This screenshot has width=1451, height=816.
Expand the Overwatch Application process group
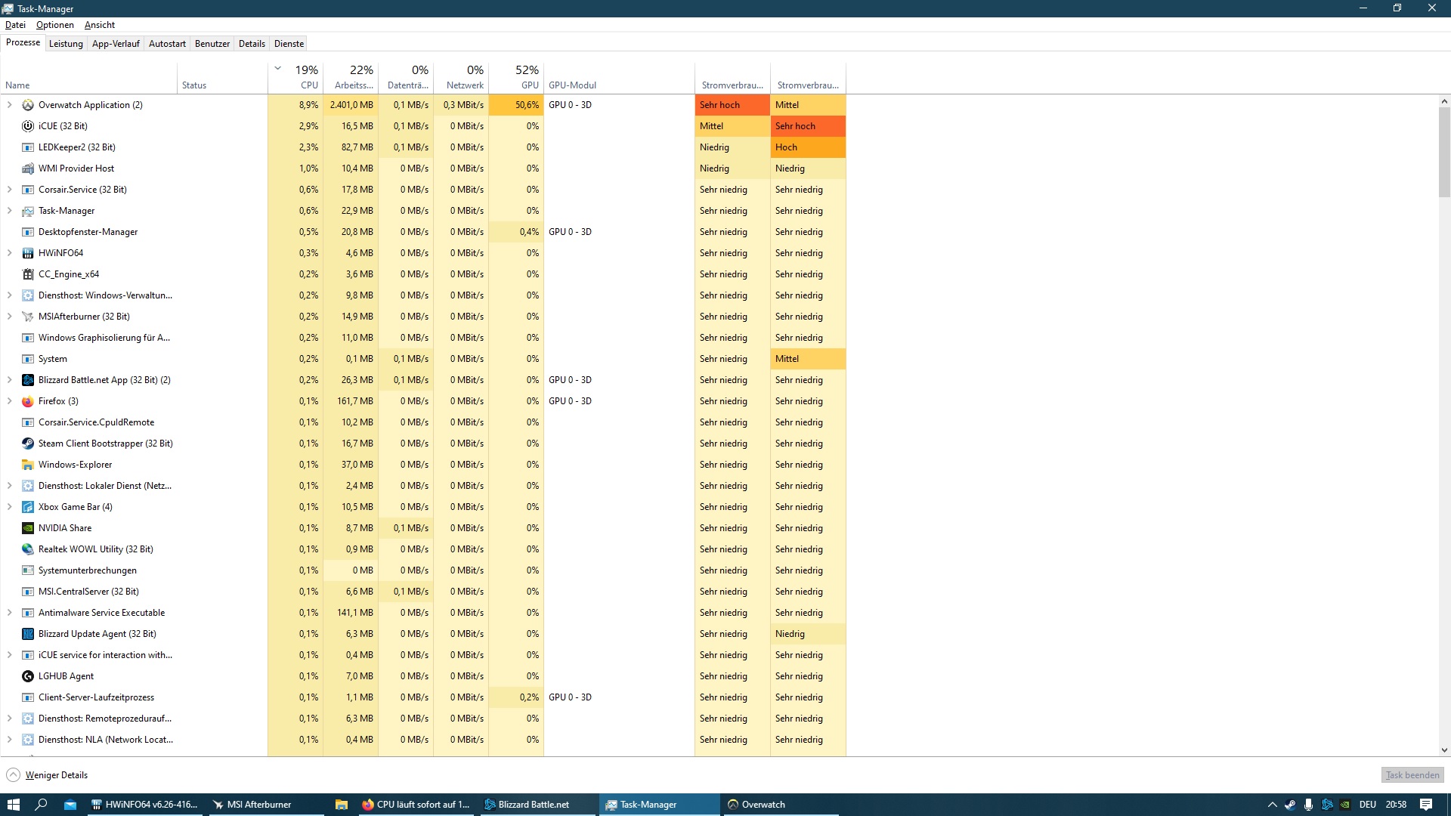[x=10, y=105]
